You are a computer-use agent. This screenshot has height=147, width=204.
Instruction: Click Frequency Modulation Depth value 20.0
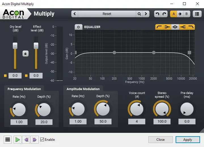(44, 122)
